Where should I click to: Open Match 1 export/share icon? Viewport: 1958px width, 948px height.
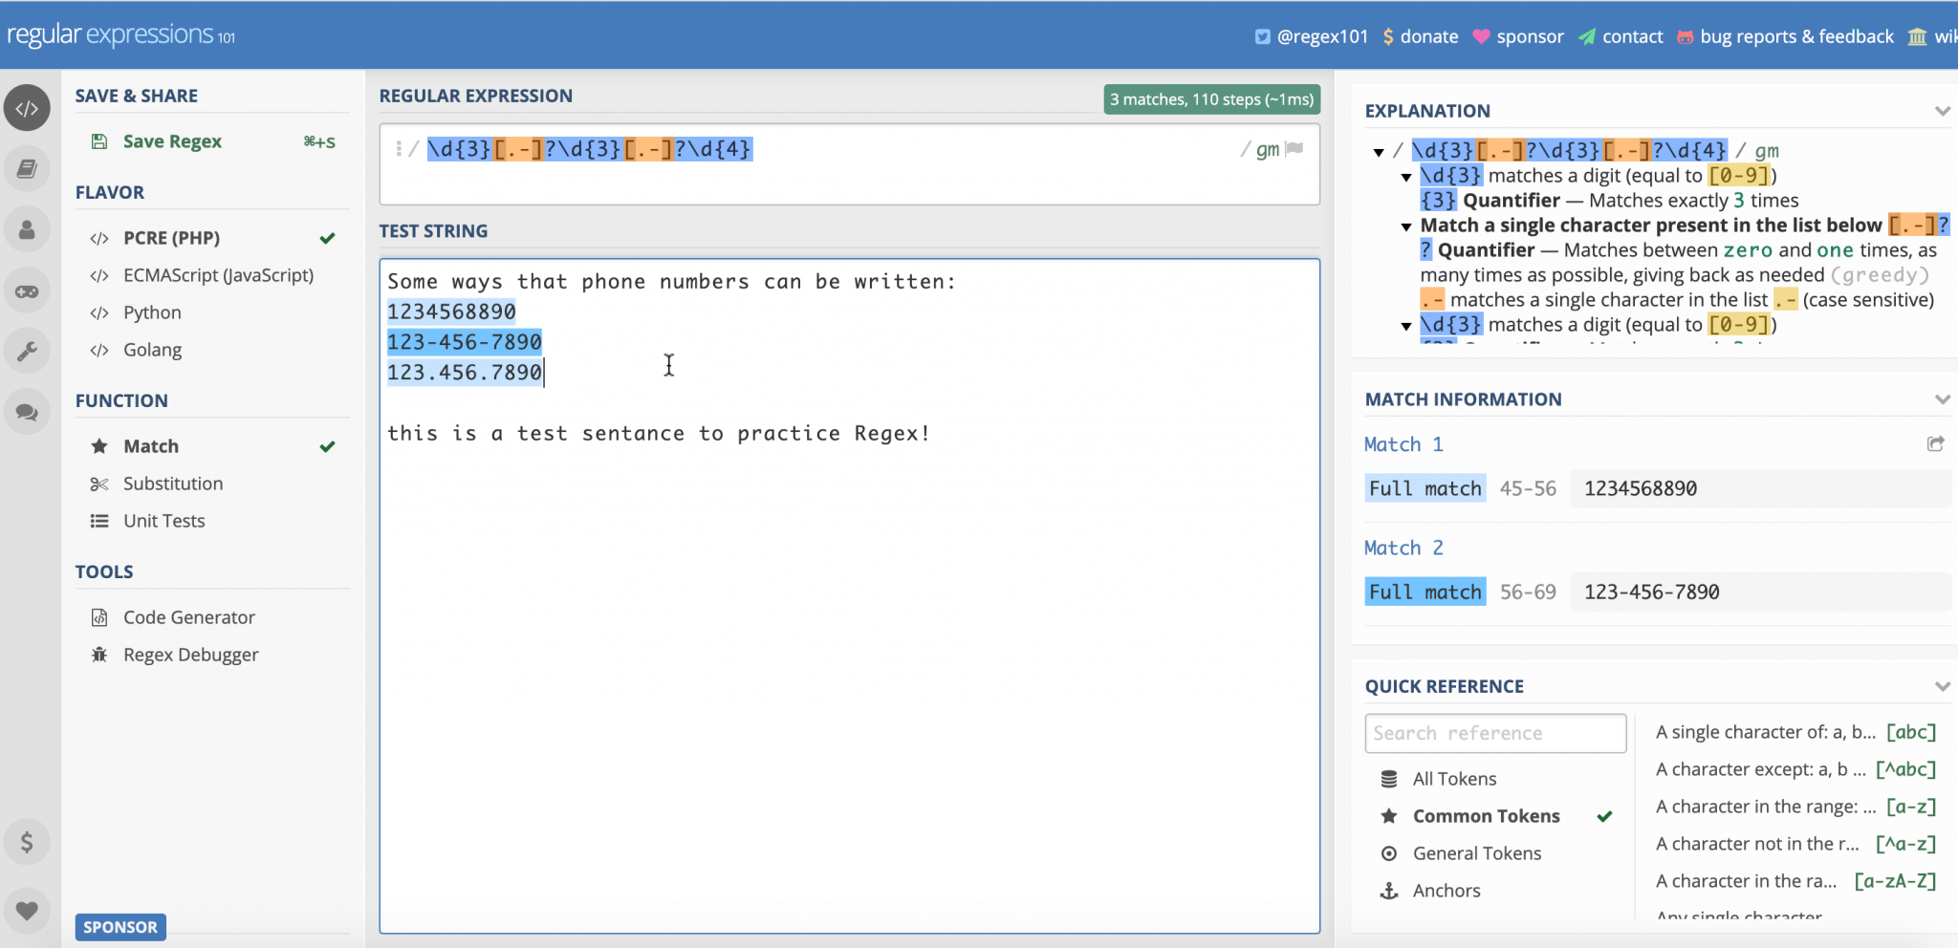click(1936, 443)
